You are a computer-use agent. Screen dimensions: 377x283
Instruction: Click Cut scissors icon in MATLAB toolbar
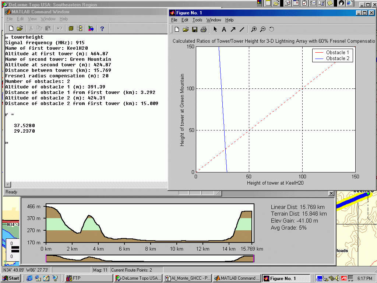point(31,28)
